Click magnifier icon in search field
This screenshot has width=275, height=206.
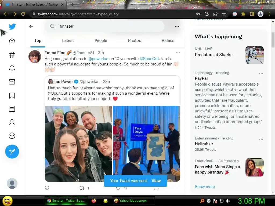pos(52,26)
